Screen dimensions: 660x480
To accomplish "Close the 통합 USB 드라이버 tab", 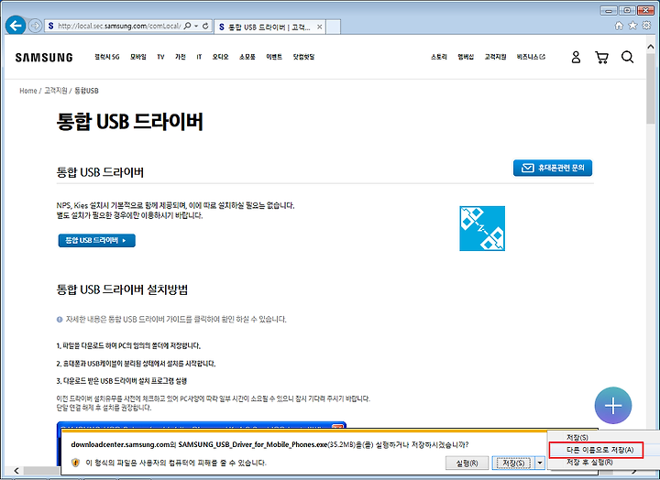I will point(320,27).
